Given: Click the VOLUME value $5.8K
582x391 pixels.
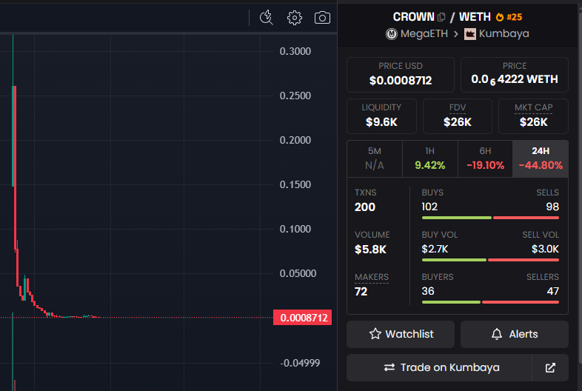Looking at the screenshot, I should click(370, 249).
